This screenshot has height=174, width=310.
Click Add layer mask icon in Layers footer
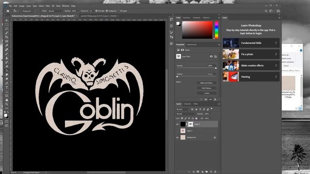pos(198,172)
